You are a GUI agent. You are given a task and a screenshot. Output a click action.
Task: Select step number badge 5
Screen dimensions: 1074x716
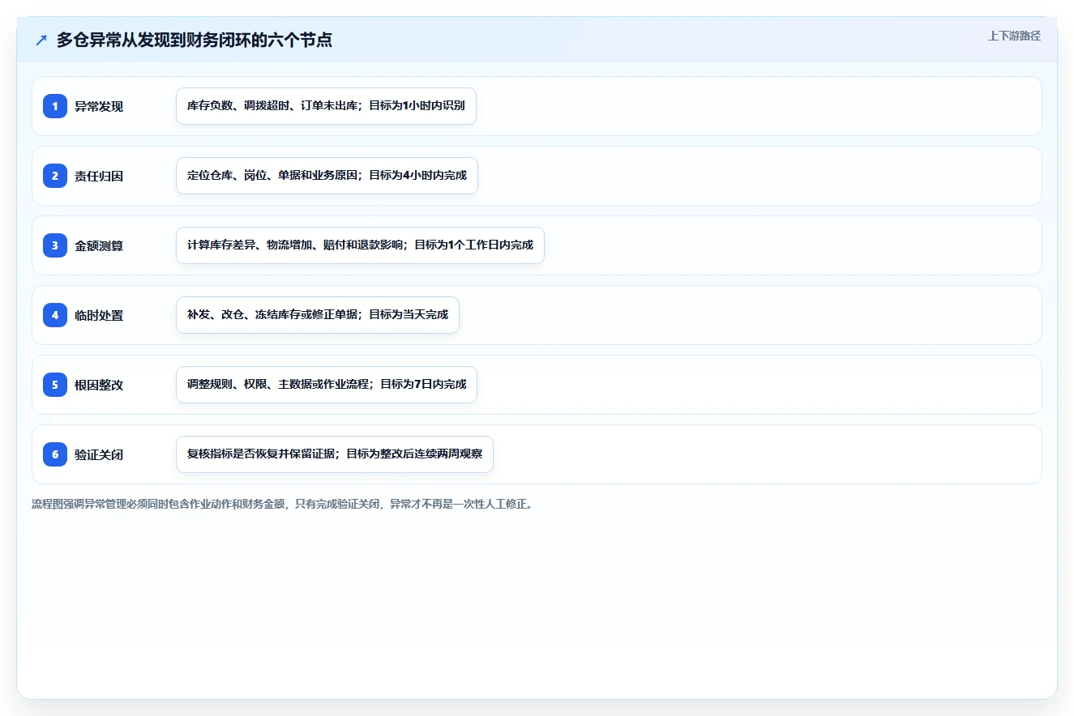coord(55,385)
